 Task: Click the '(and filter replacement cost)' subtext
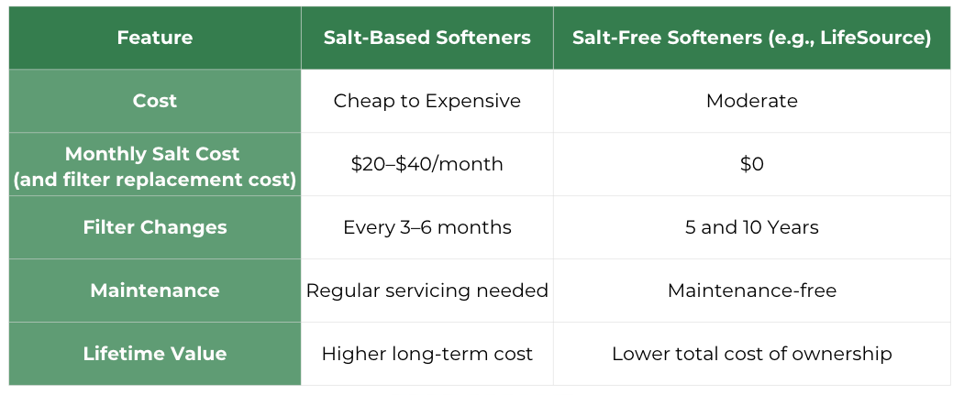click(155, 178)
